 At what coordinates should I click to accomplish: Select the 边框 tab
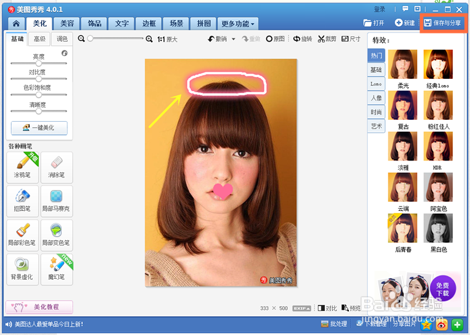pos(149,24)
